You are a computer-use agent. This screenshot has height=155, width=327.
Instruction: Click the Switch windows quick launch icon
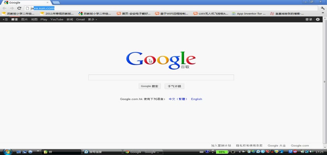[25, 152]
